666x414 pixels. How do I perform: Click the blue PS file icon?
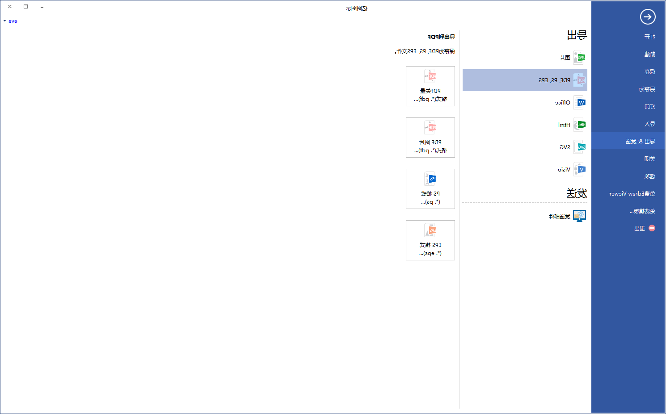(430, 179)
